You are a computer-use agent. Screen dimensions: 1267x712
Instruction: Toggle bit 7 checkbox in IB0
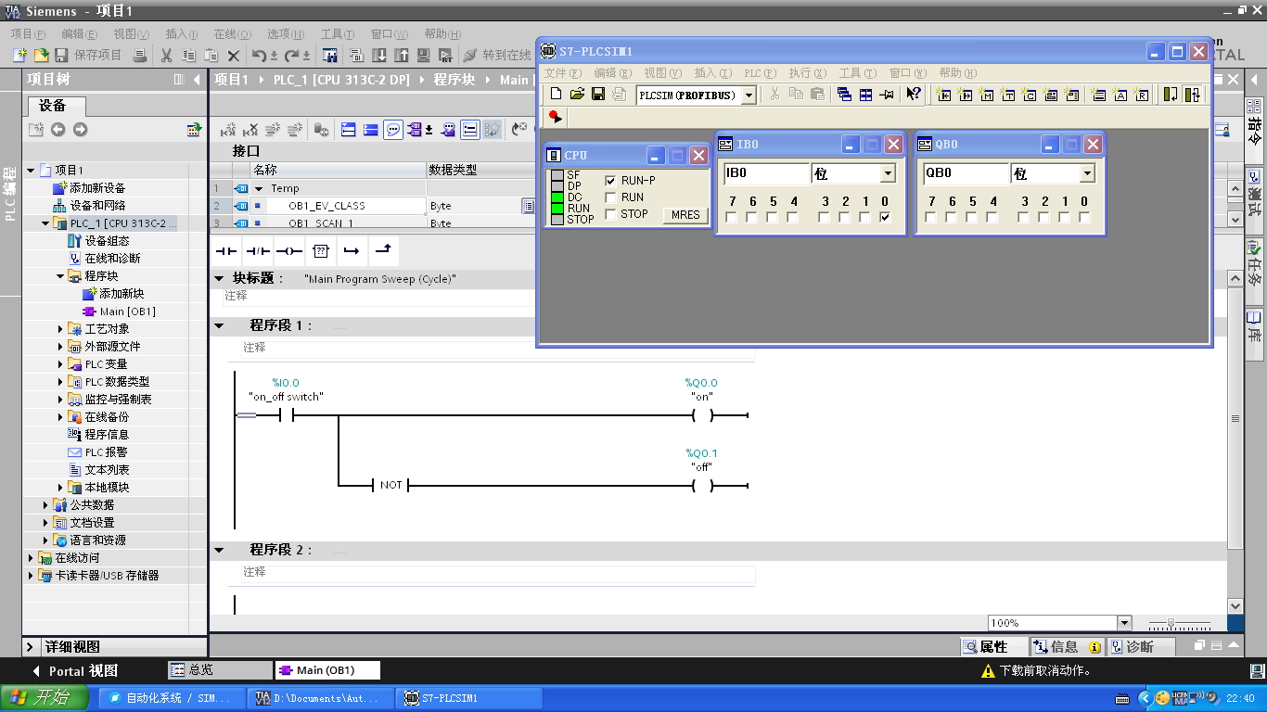pyautogui.click(x=732, y=217)
